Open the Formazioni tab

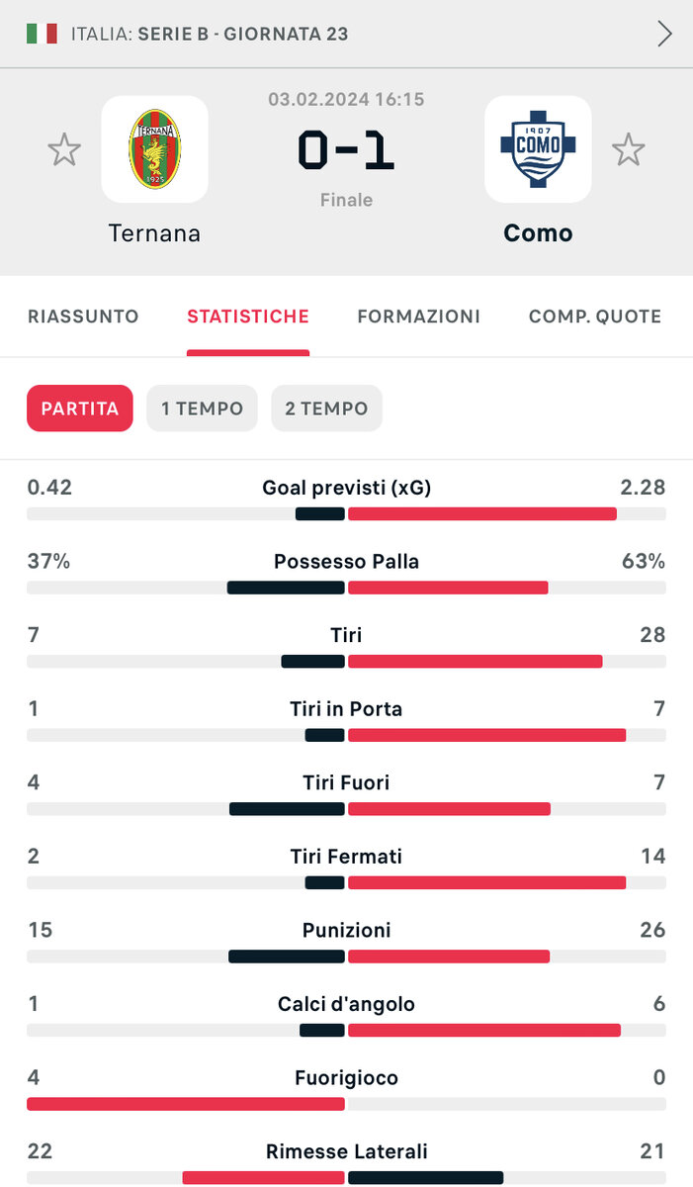click(x=418, y=317)
